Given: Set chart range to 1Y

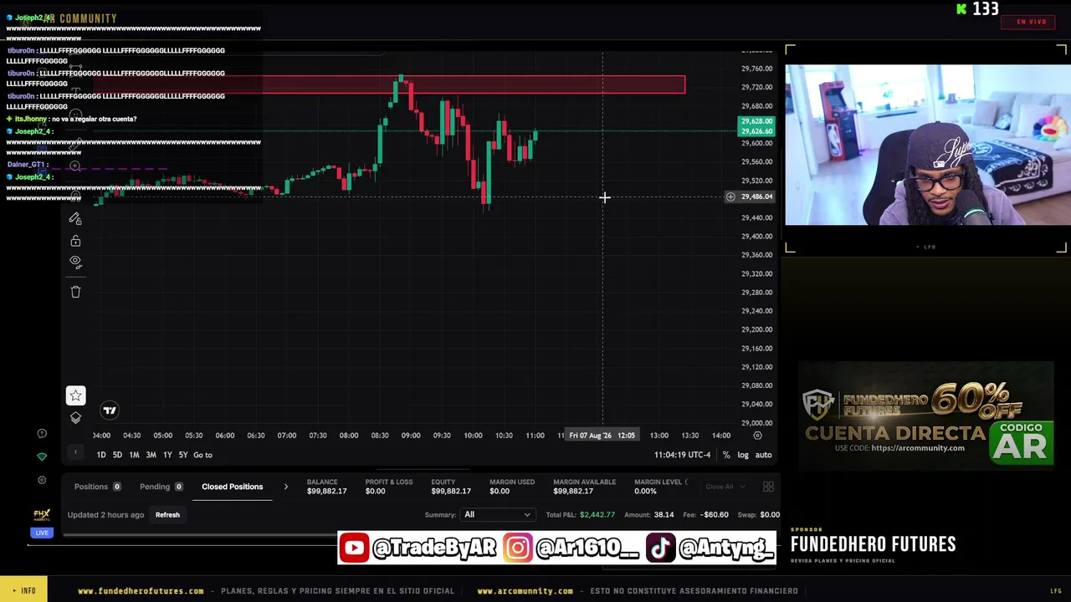Looking at the screenshot, I should coord(167,455).
